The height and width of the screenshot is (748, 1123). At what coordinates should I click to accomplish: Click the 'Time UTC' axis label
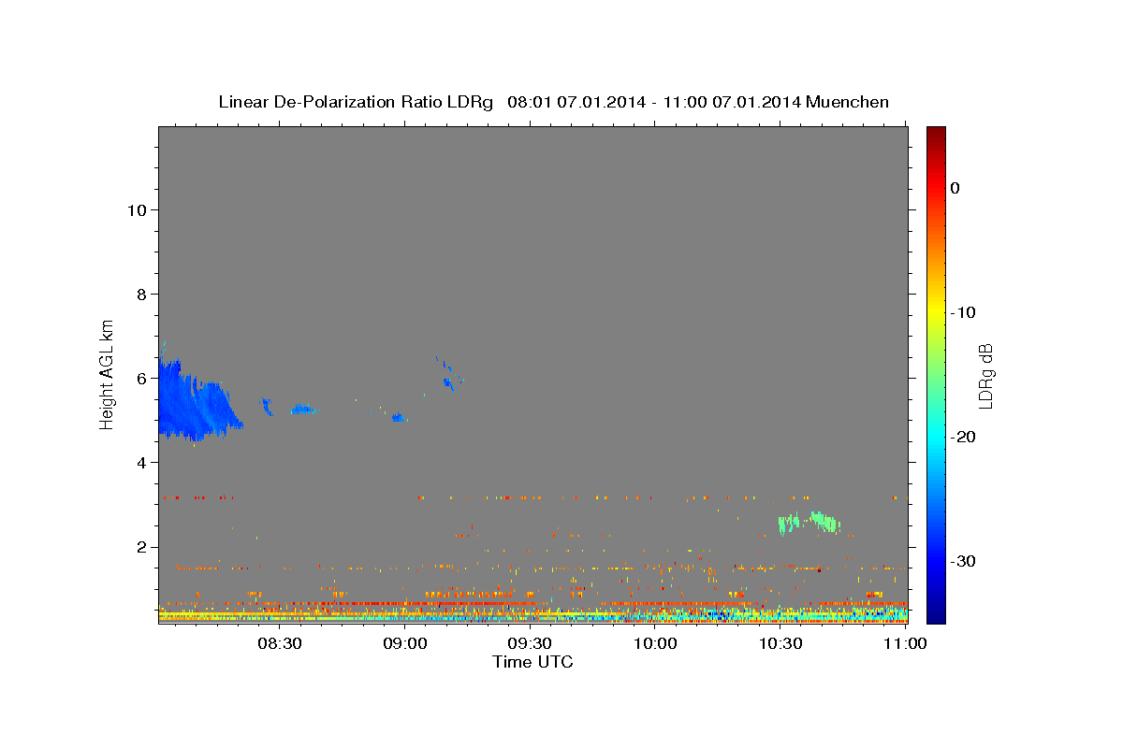click(x=532, y=662)
